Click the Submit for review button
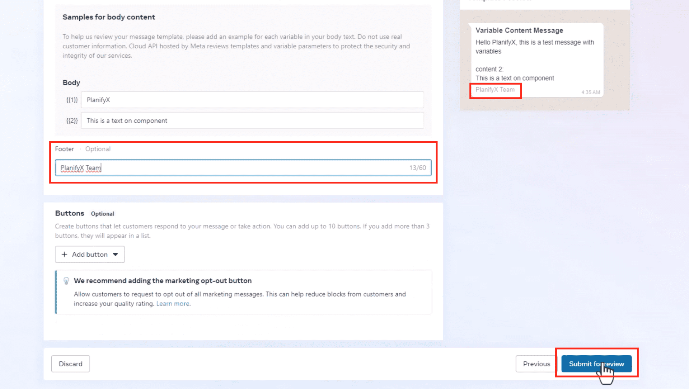 pos(596,364)
